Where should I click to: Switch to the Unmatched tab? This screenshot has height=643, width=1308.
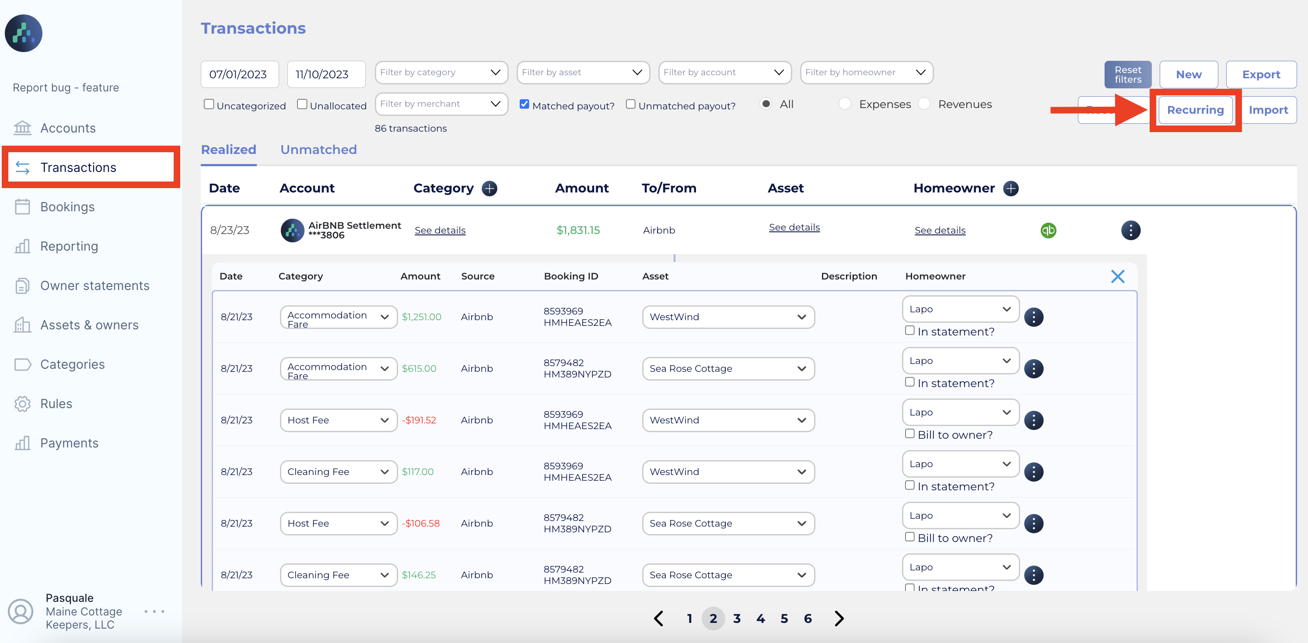pyautogui.click(x=318, y=150)
